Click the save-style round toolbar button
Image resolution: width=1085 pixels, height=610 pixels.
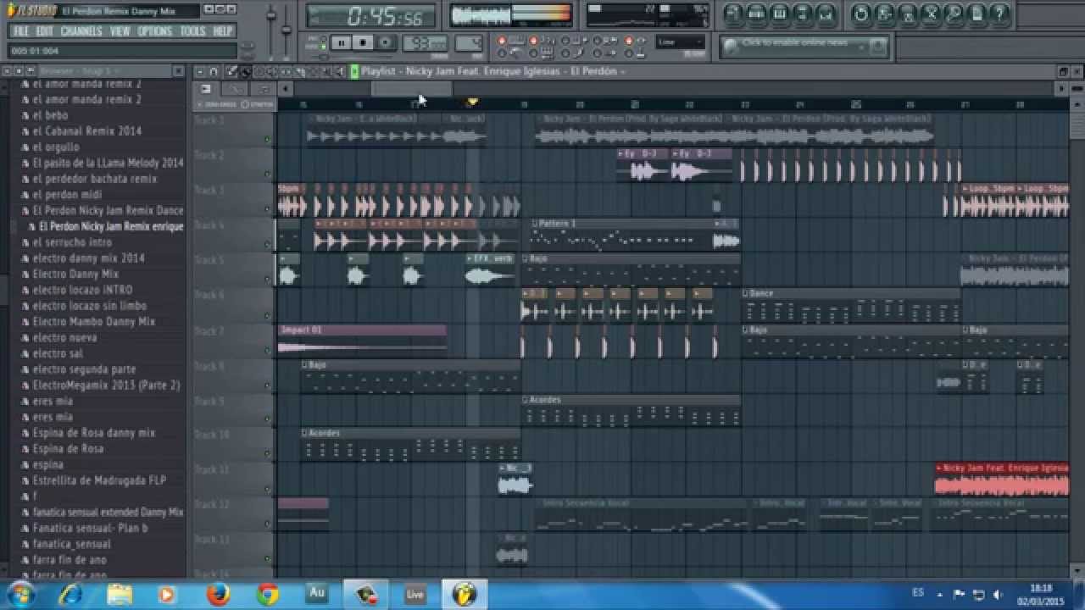884,13
